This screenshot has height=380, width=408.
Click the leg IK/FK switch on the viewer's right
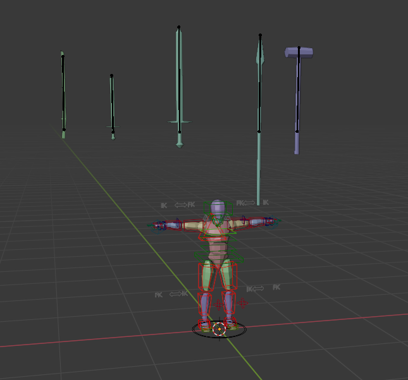point(263,288)
